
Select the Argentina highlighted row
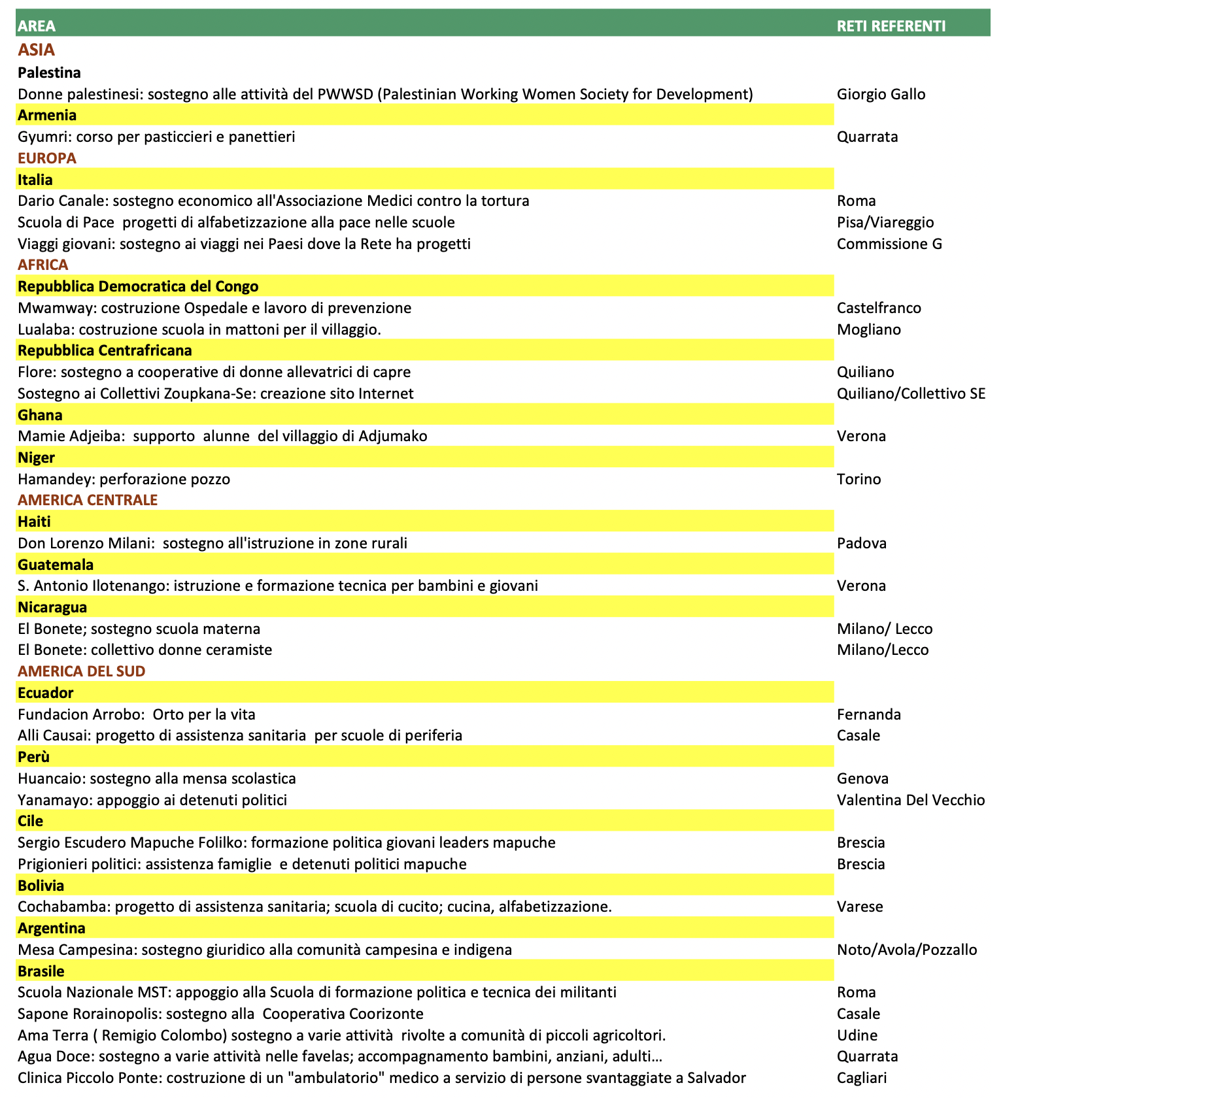point(425,928)
